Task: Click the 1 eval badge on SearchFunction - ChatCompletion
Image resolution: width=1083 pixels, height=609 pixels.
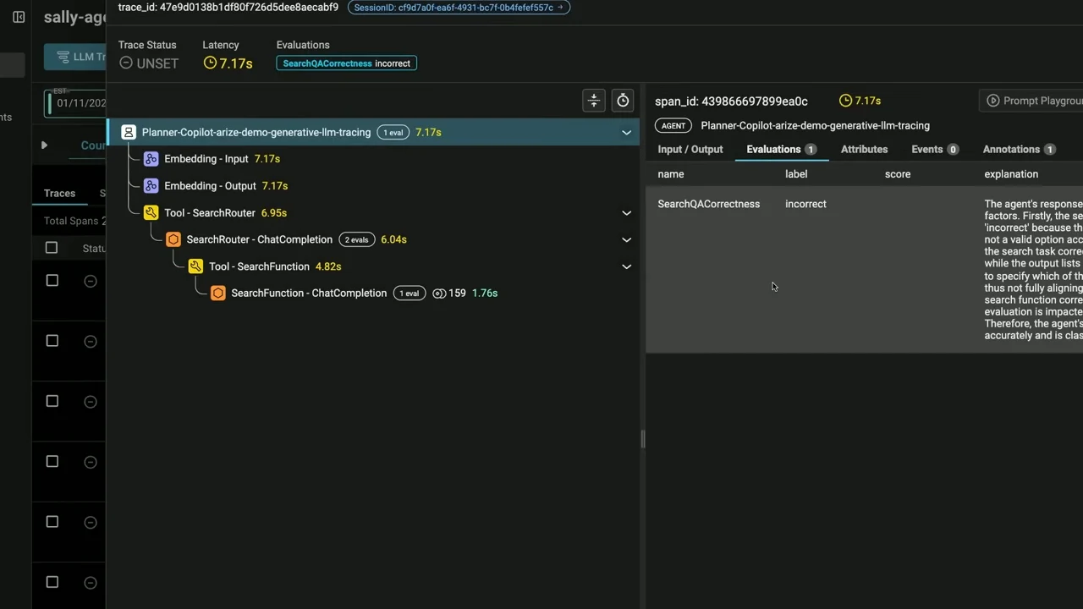Action: (410, 294)
